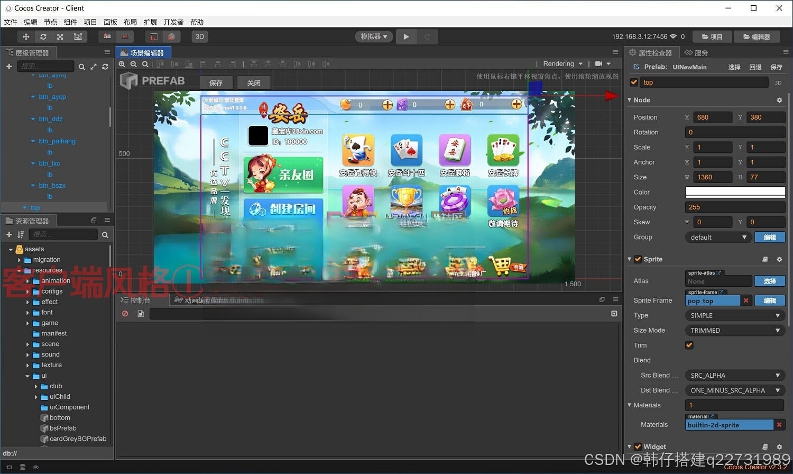Screen dimensions: 793x474
Task: Select the btn_aycp node
Action: pyautogui.click(x=52, y=97)
